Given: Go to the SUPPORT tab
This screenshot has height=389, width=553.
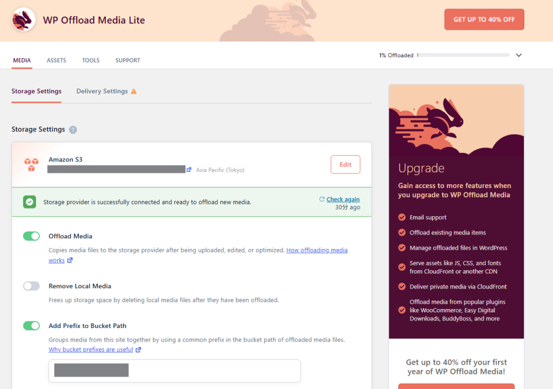Looking at the screenshot, I should point(127,61).
